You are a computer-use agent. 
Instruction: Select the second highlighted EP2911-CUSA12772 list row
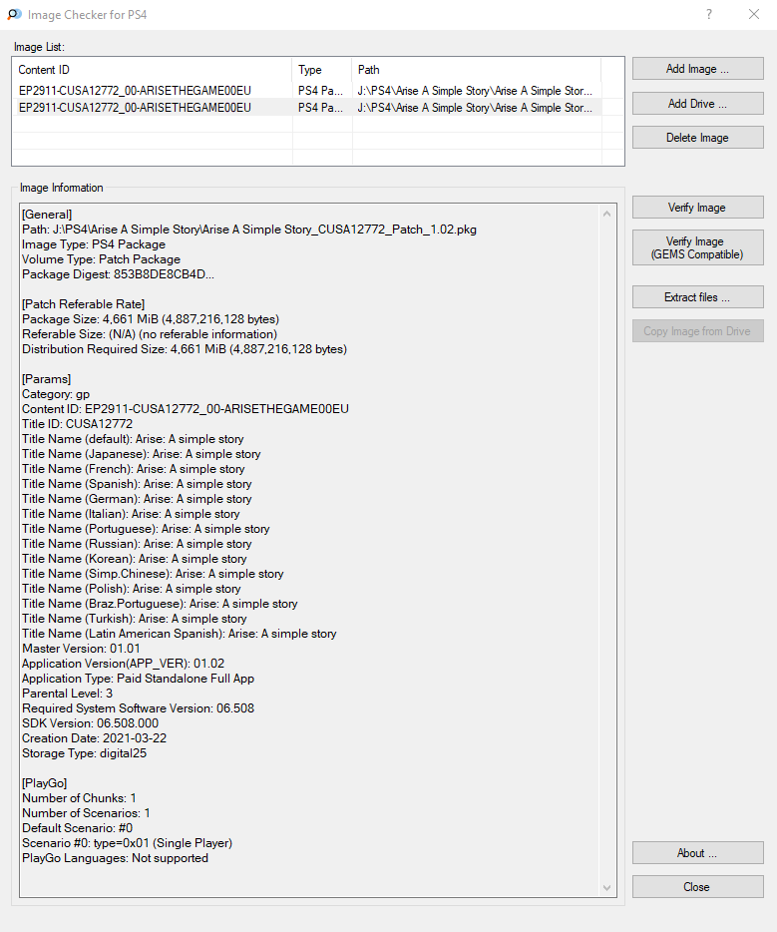[x=307, y=108]
